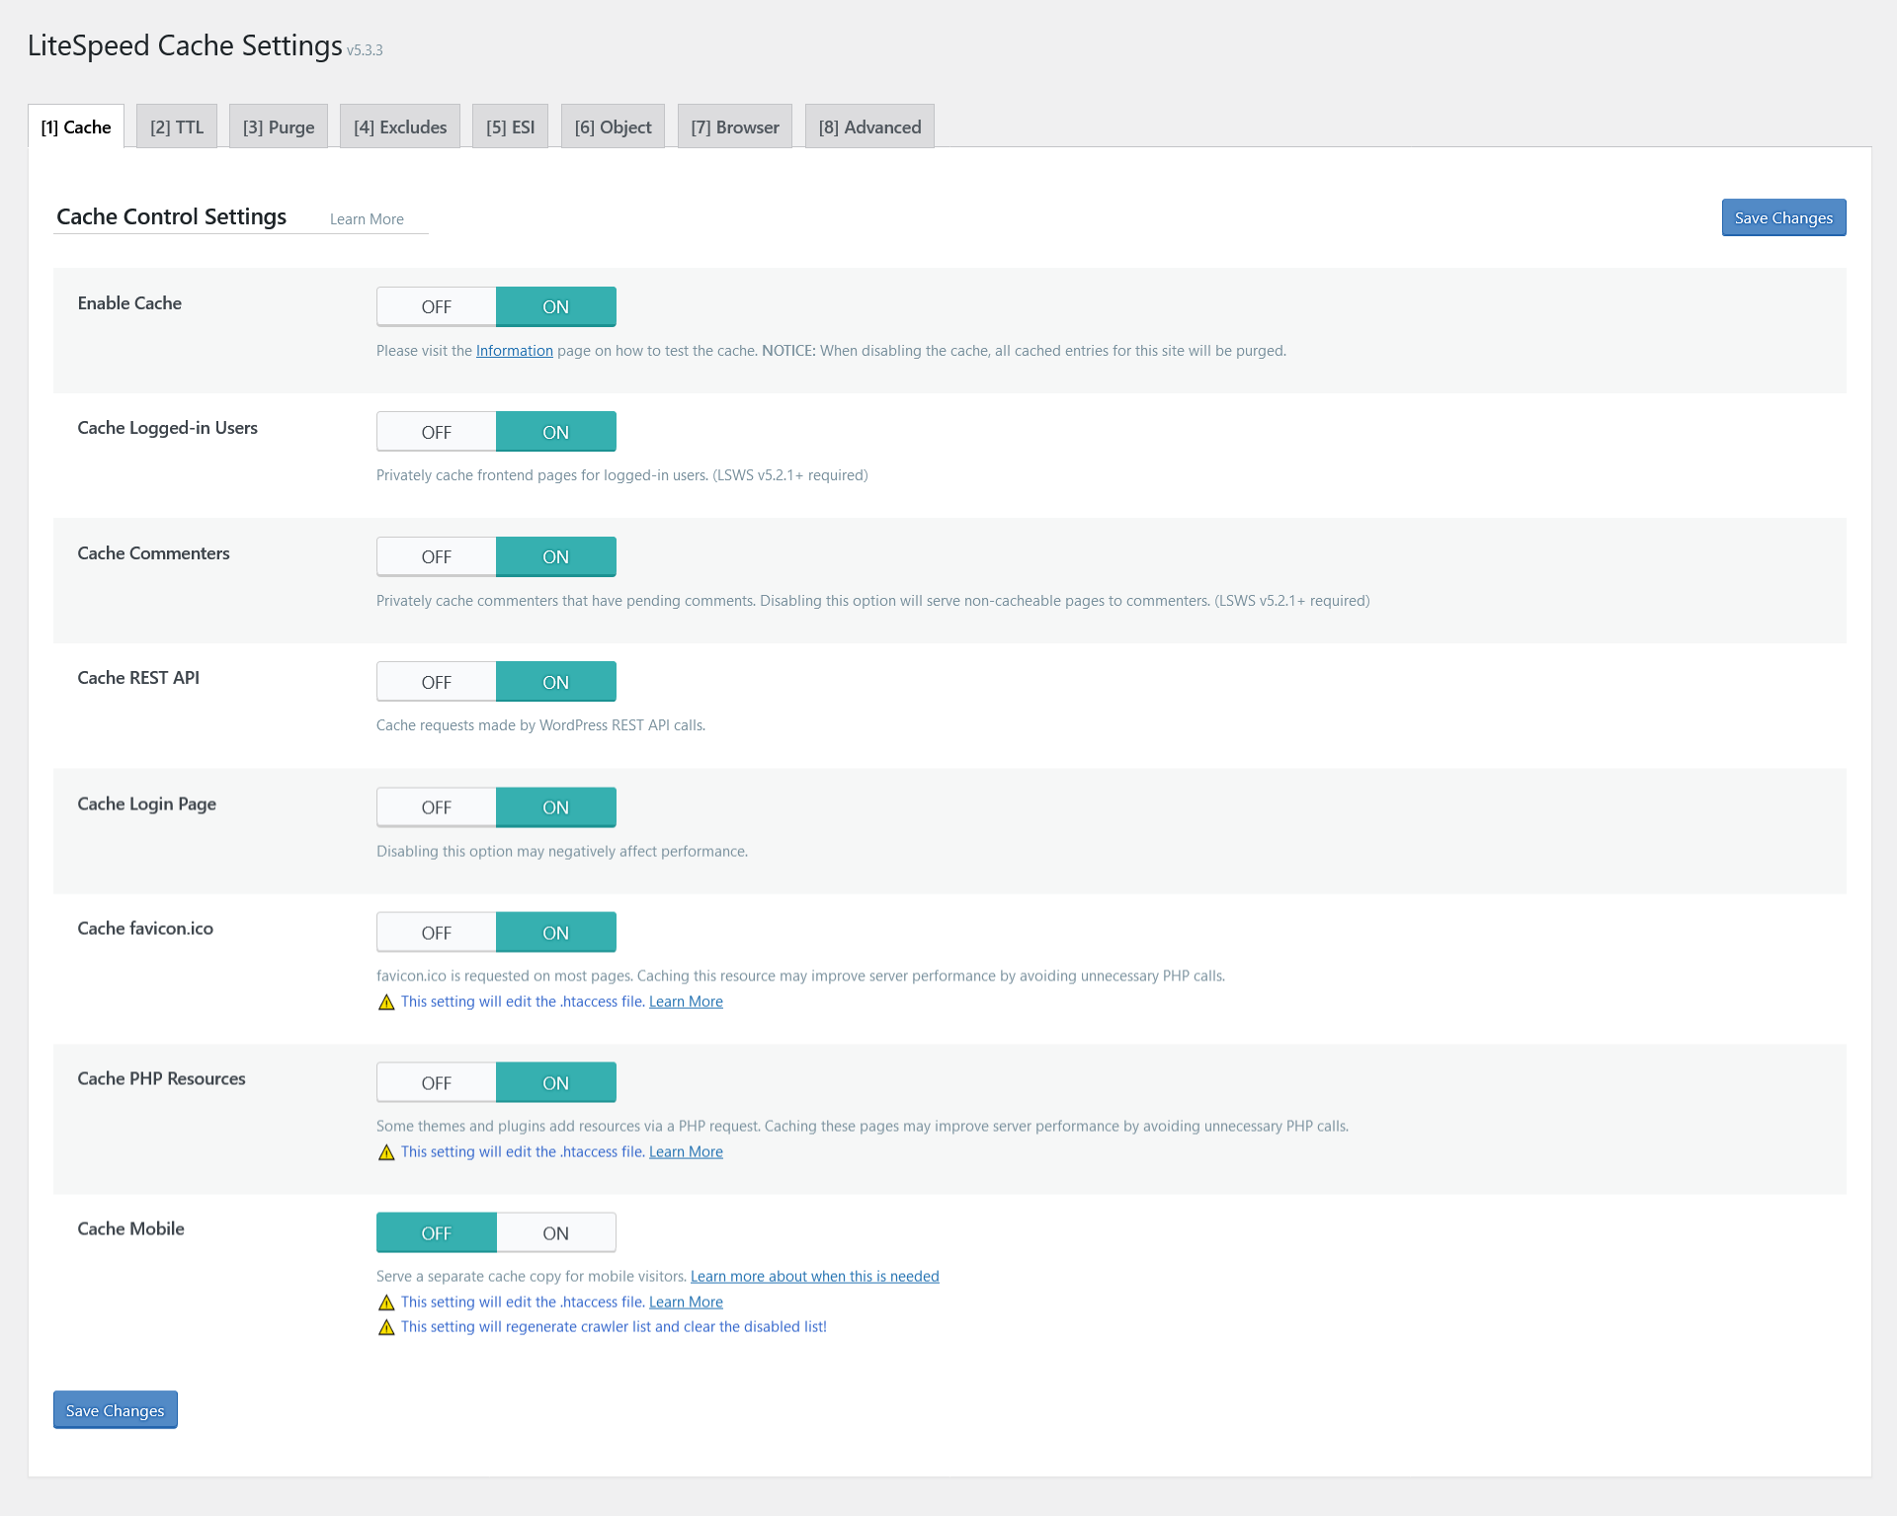Viewport: 1897px width, 1516px height.
Task: Follow the Information page link
Action: tap(515, 351)
